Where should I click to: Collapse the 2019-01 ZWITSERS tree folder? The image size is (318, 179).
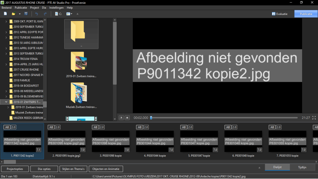click(6, 102)
